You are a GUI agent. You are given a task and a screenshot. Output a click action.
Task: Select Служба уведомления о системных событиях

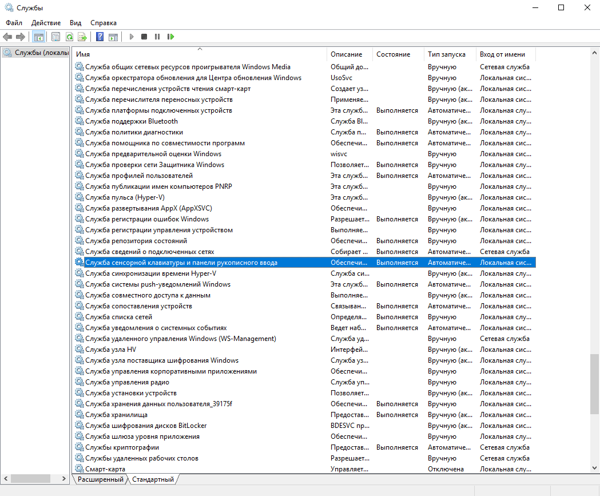(x=305, y=328)
